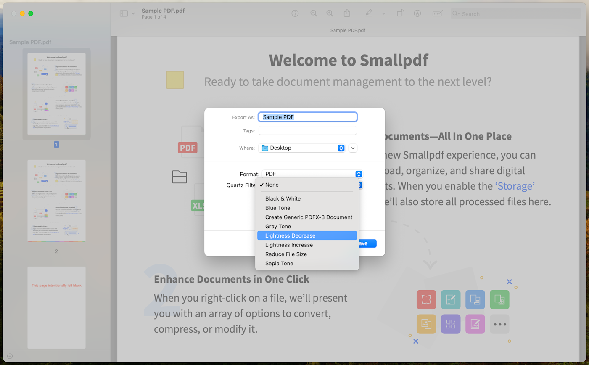Edit the Export As filename field
The height and width of the screenshot is (365, 589).
click(x=308, y=117)
